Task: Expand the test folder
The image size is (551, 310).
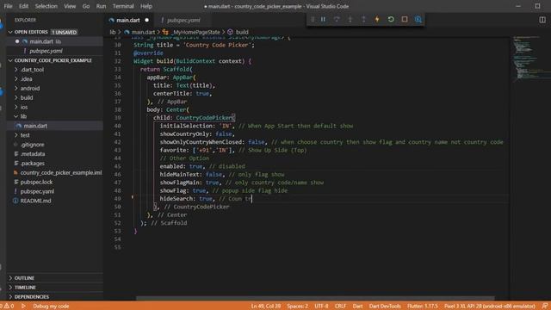Action: 25,135
